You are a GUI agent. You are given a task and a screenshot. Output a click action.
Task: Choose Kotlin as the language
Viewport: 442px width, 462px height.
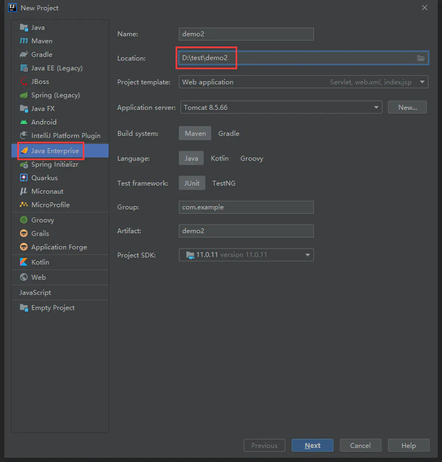(x=220, y=158)
